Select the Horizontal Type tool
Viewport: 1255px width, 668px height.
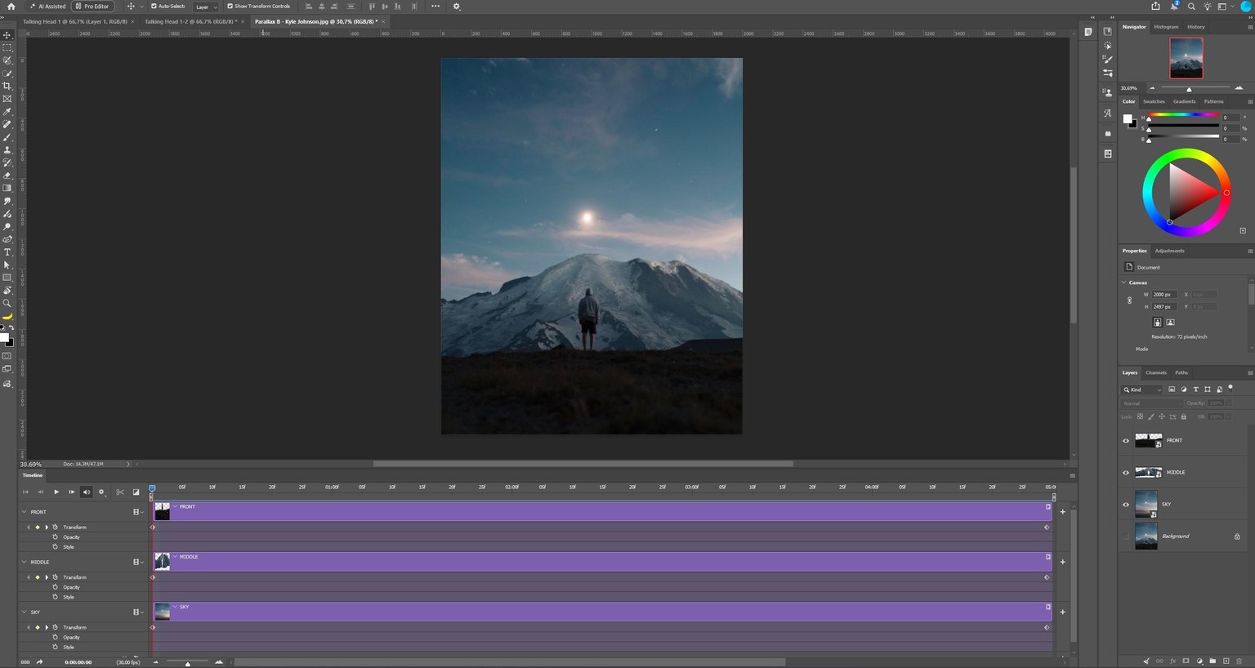7,252
